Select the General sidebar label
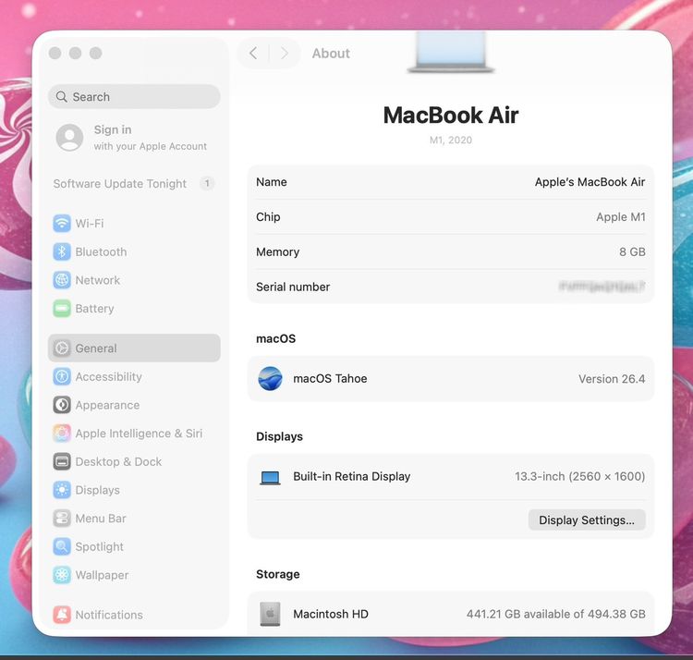Image resolution: width=693 pixels, height=660 pixels. point(96,348)
